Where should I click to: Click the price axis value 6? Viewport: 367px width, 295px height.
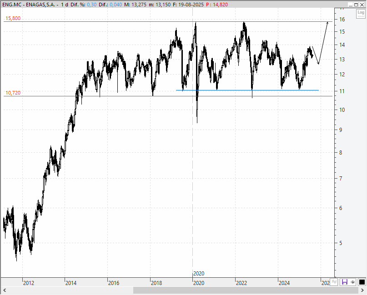pos(341,208)
